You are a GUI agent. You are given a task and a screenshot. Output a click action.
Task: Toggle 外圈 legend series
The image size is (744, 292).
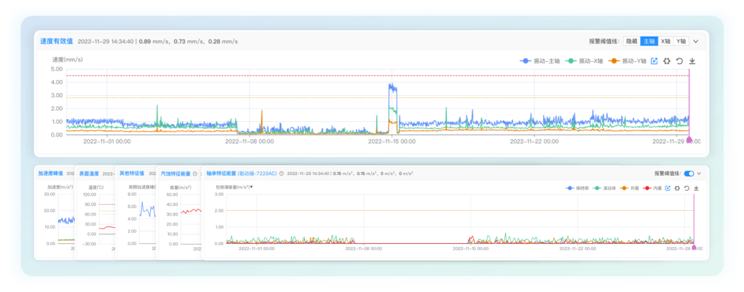tap(628, 188)
